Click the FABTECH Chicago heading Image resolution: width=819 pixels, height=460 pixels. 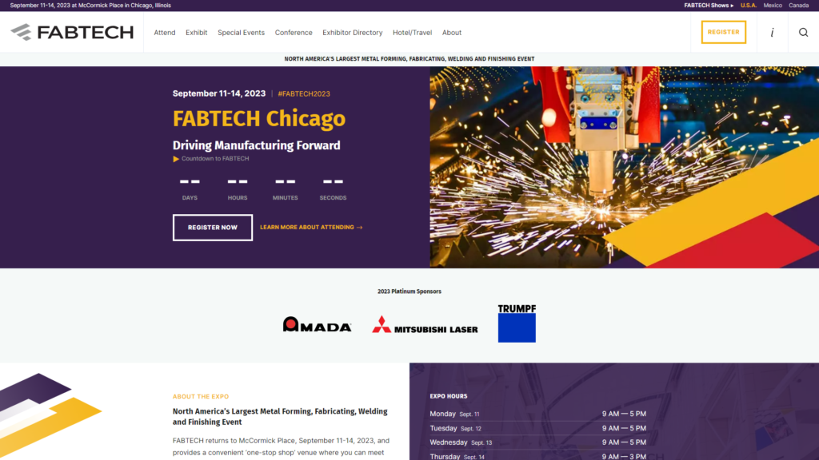[x=259, y=119]
